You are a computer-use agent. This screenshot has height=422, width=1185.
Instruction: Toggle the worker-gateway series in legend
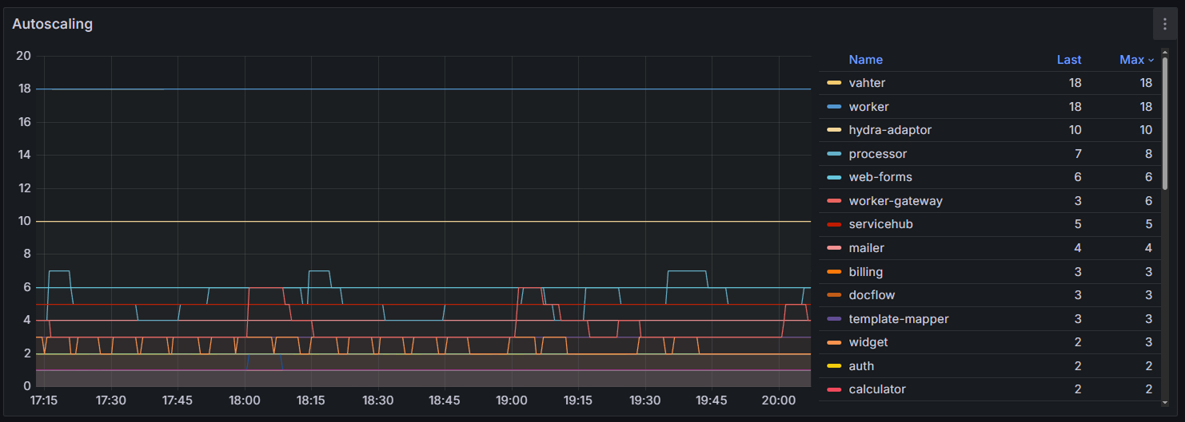tap(896, 201)
